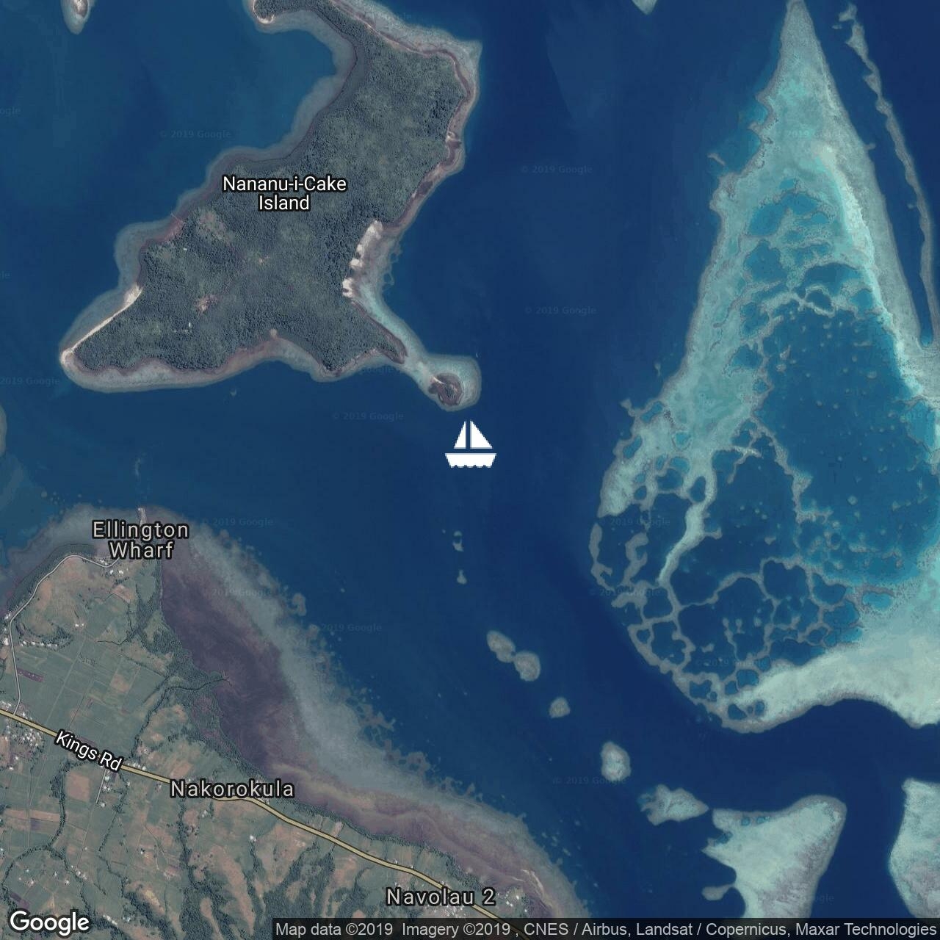The image size is (940, 940).
Task: Open the Map data ©2019 attribution
Action: tap(336, 930)
